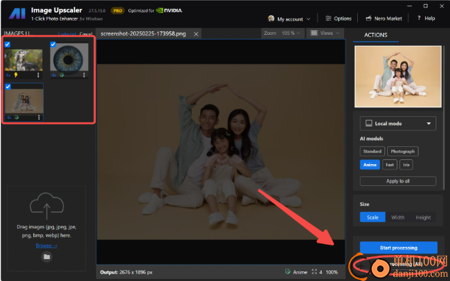Open the Zoom 105% dropdown

282,33
